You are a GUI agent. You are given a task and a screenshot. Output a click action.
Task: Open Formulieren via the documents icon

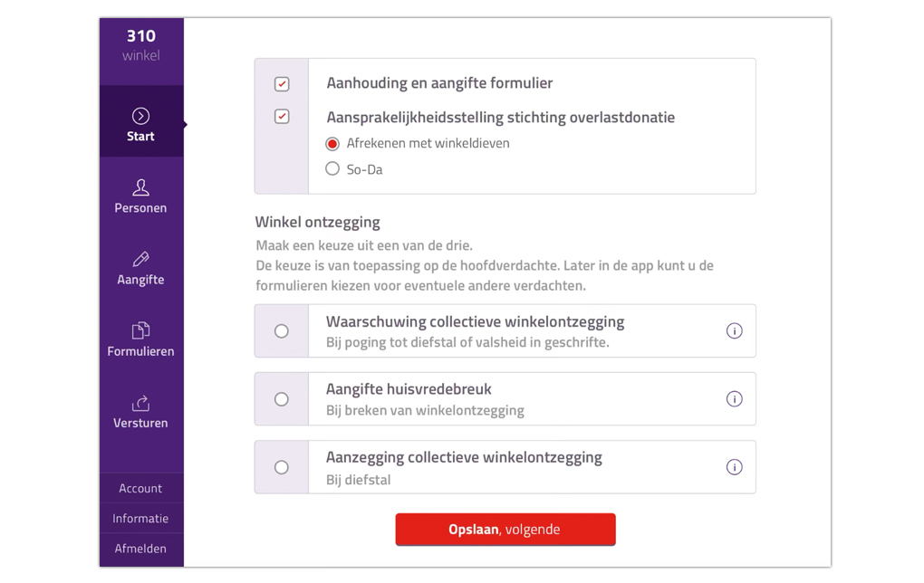coord(140,330)
